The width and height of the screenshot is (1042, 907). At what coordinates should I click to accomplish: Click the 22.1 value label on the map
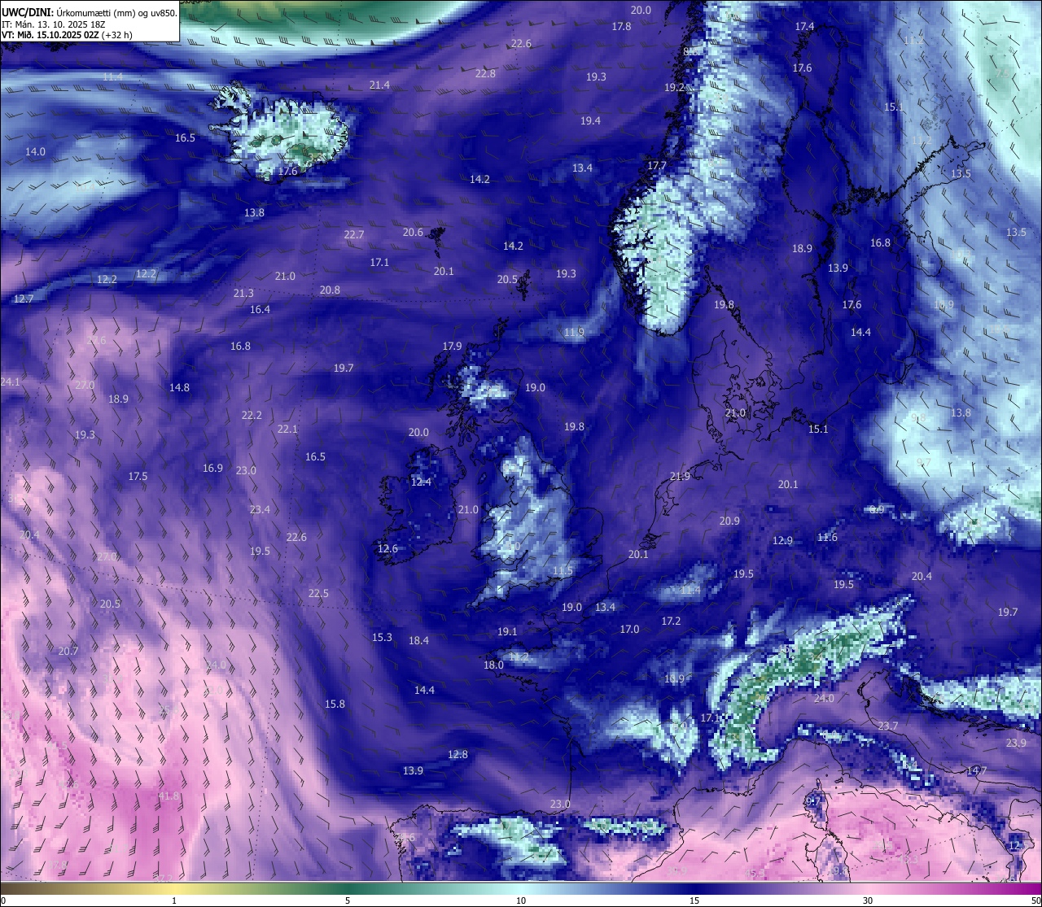tap(287, 430)
